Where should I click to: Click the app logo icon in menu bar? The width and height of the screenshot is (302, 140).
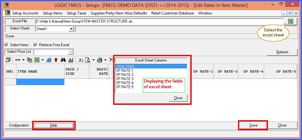pyautogui.click(x=8, y=13)
